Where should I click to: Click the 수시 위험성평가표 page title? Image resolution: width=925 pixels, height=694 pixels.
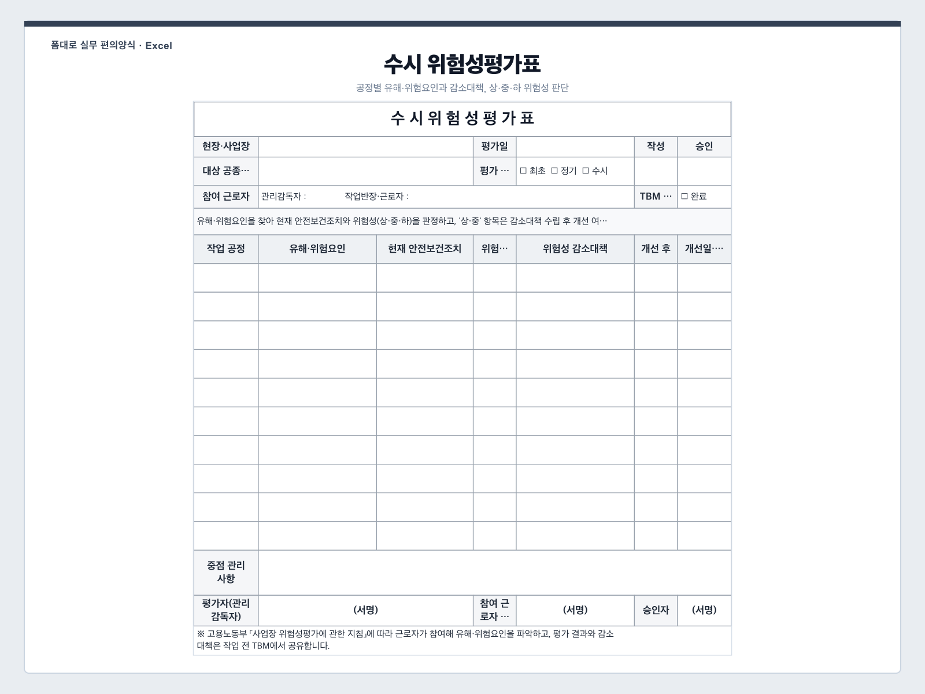[x=462, y=64]
